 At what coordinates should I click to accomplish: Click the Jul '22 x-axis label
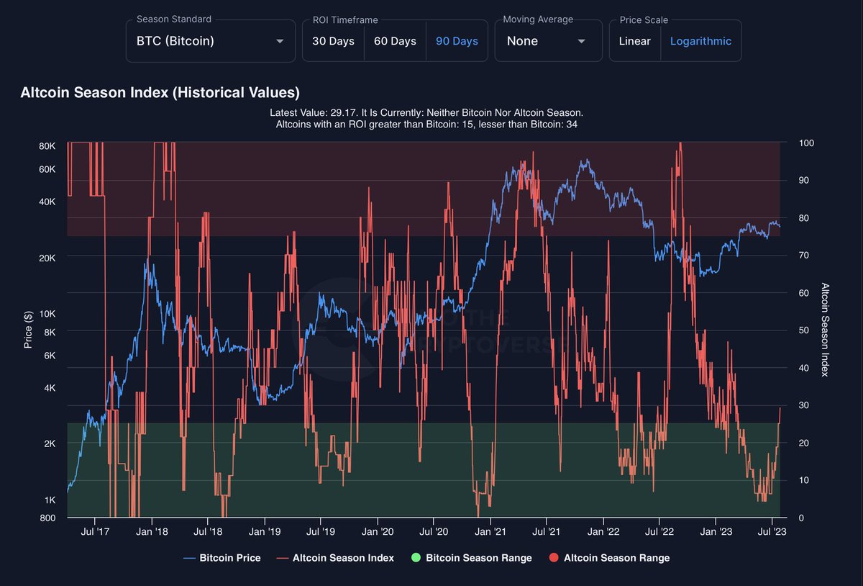[x=659, y=532]
